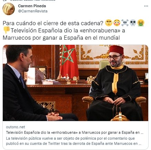Open the outono.net domain link
151x150 pixels.
pyautogui.click(x=16, y=127)
